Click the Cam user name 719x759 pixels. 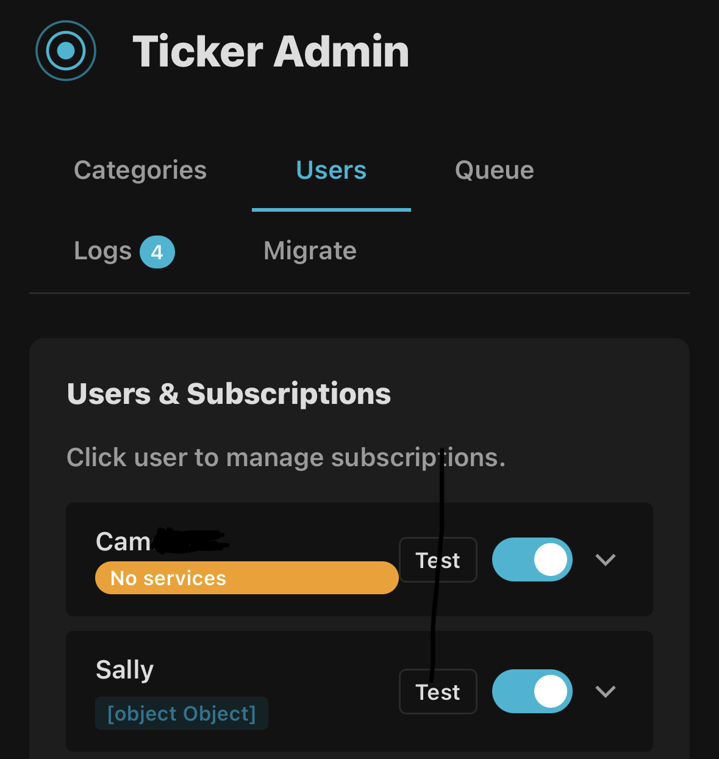pyautogui.click(x=123, y=541)
